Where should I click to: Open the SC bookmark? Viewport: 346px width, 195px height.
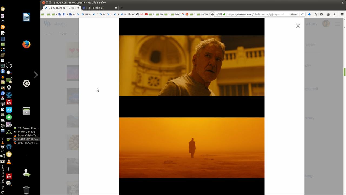point(131,14)
